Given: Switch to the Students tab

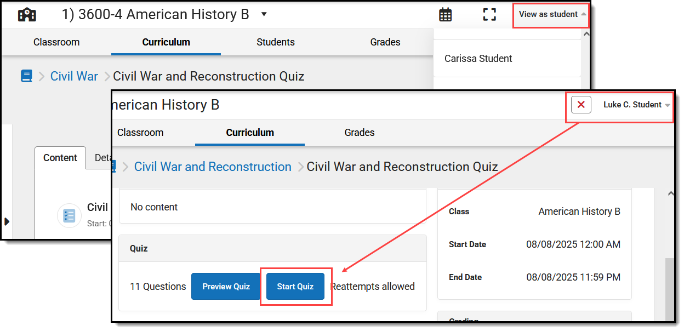Looking at the screenshot, I should tap(276, 42).
